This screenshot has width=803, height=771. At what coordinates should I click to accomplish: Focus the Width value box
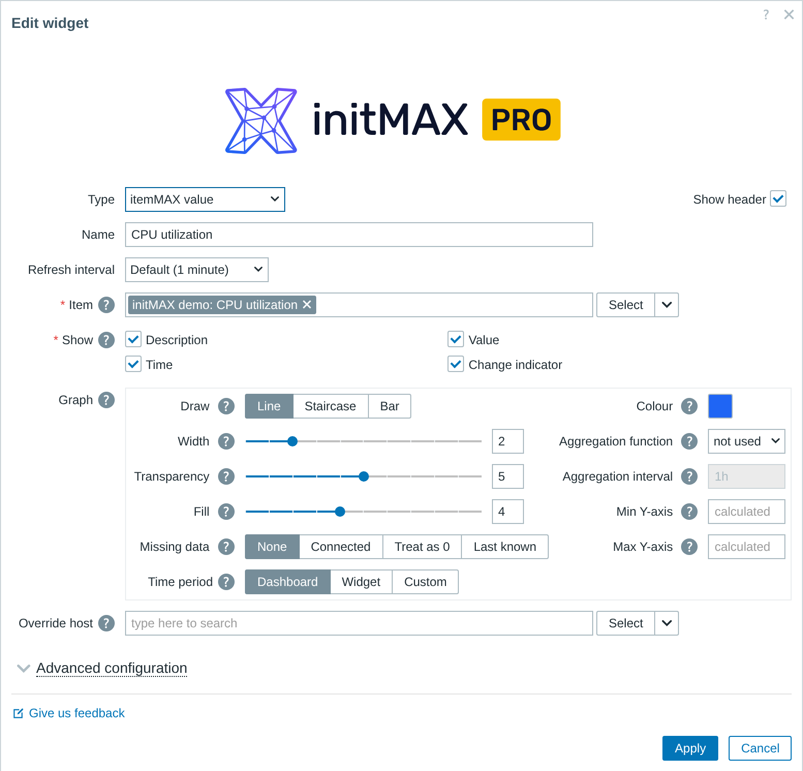point(508,441)
